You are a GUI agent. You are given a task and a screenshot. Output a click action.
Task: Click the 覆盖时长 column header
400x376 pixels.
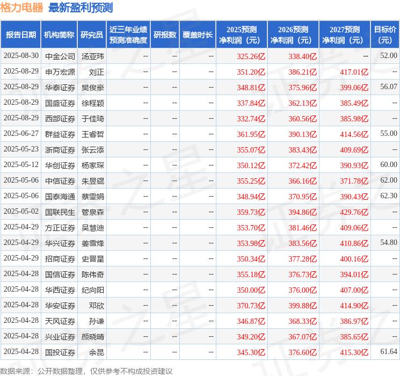pos(198,34)
